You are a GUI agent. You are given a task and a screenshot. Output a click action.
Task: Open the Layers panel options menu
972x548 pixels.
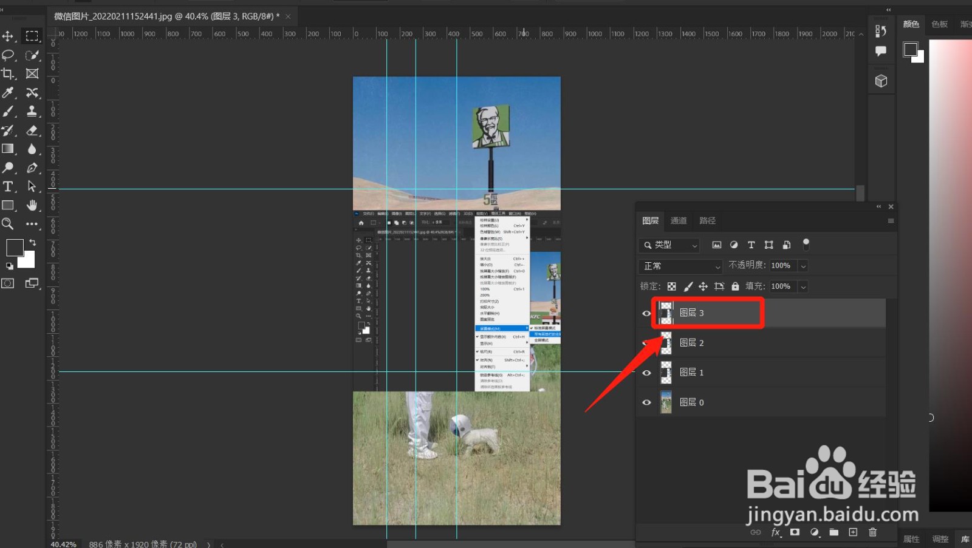pos(891,221)
